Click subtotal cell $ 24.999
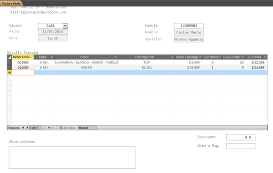The height and width of the screenshot is (173, 273). click(x=256, y=68)
